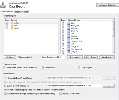
Task: Select the country object name
Action: coord(74,36)
